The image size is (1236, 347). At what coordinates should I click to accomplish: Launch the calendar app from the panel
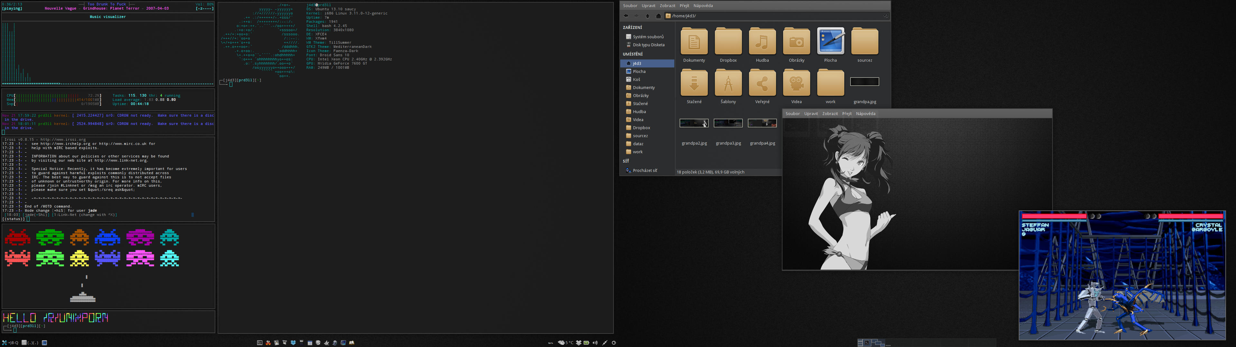click(310, 343)
